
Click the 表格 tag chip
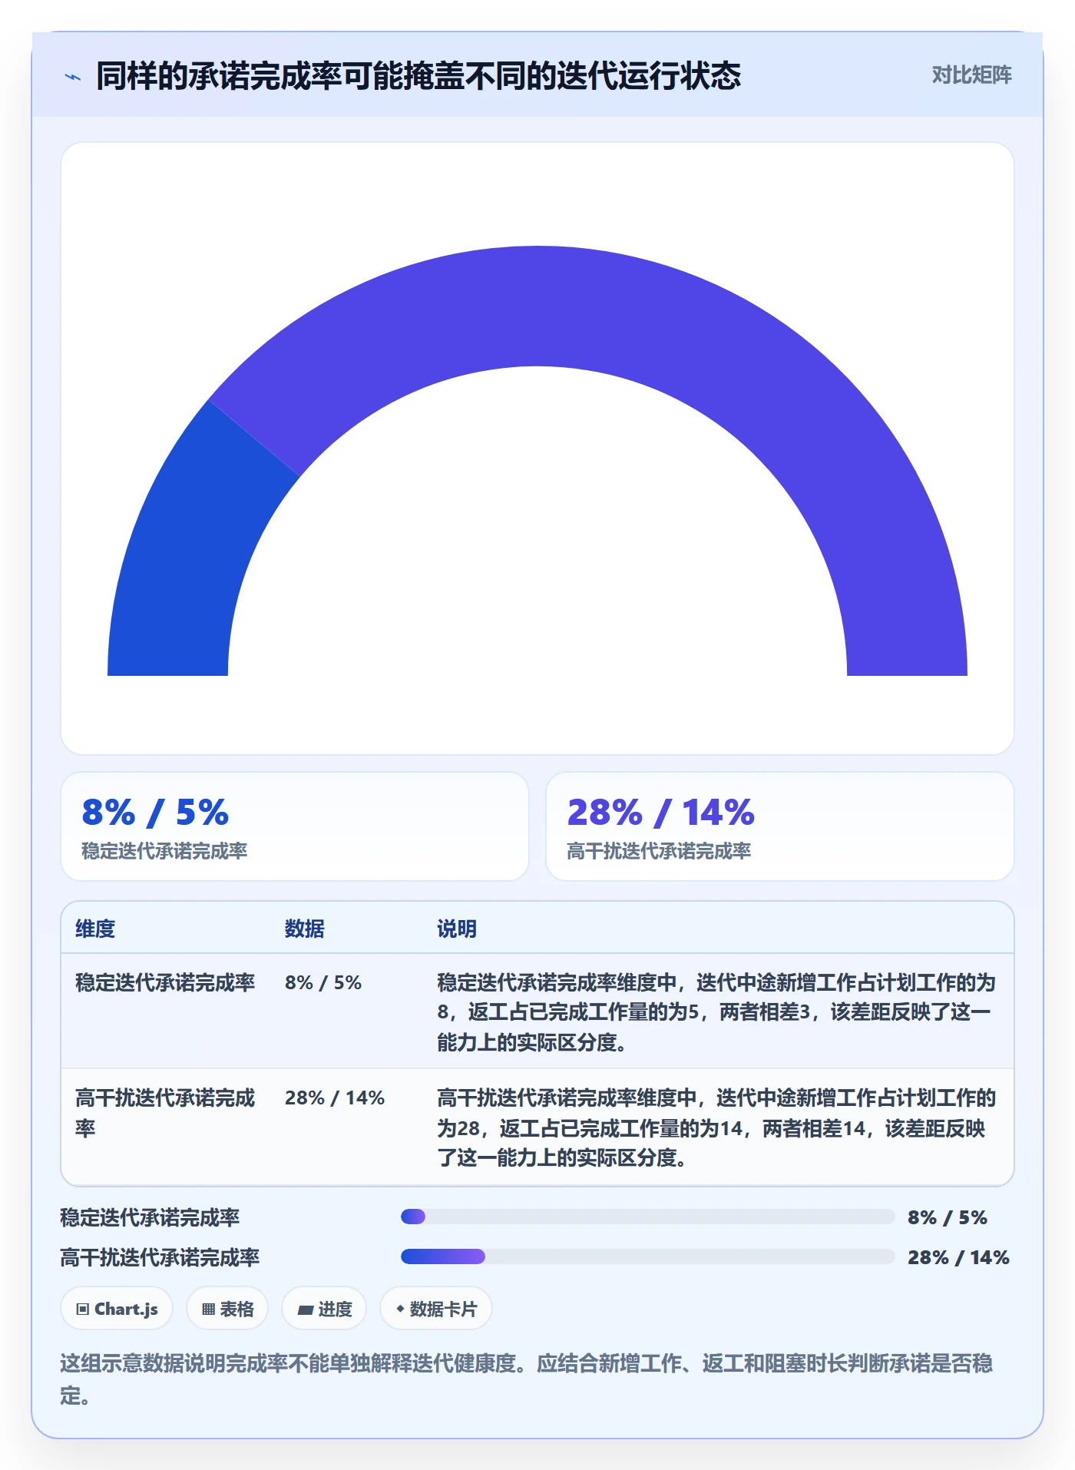pyautogui.click(x=227, y=1309)
